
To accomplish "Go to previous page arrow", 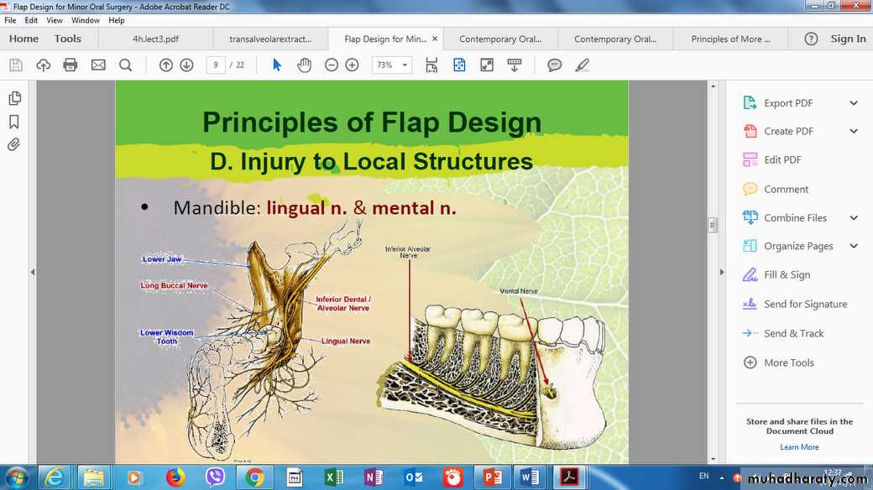I will coord(166,65).
